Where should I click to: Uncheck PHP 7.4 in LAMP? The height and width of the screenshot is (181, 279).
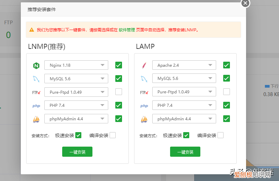[x=226, y=105]
